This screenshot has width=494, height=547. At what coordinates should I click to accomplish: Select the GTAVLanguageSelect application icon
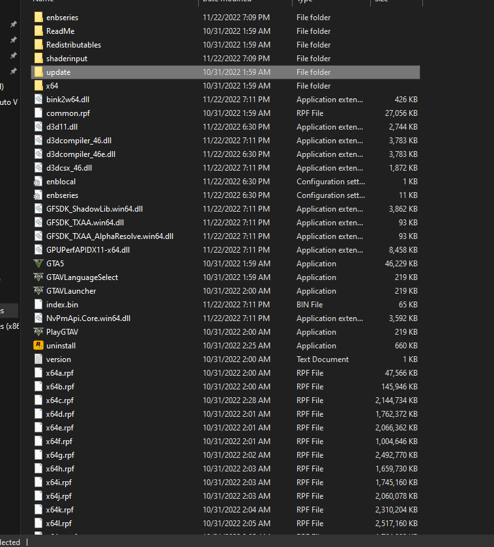coord(38,277)
